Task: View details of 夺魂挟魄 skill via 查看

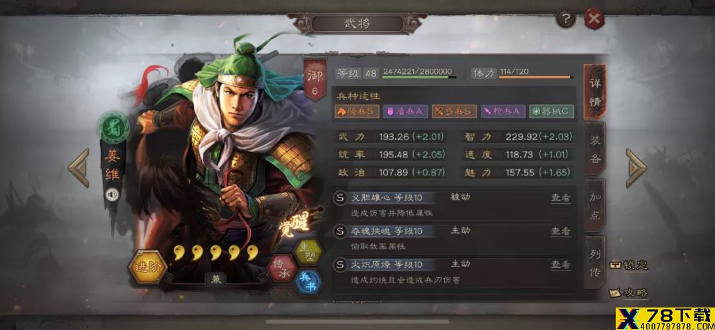Action: point(561,231)
